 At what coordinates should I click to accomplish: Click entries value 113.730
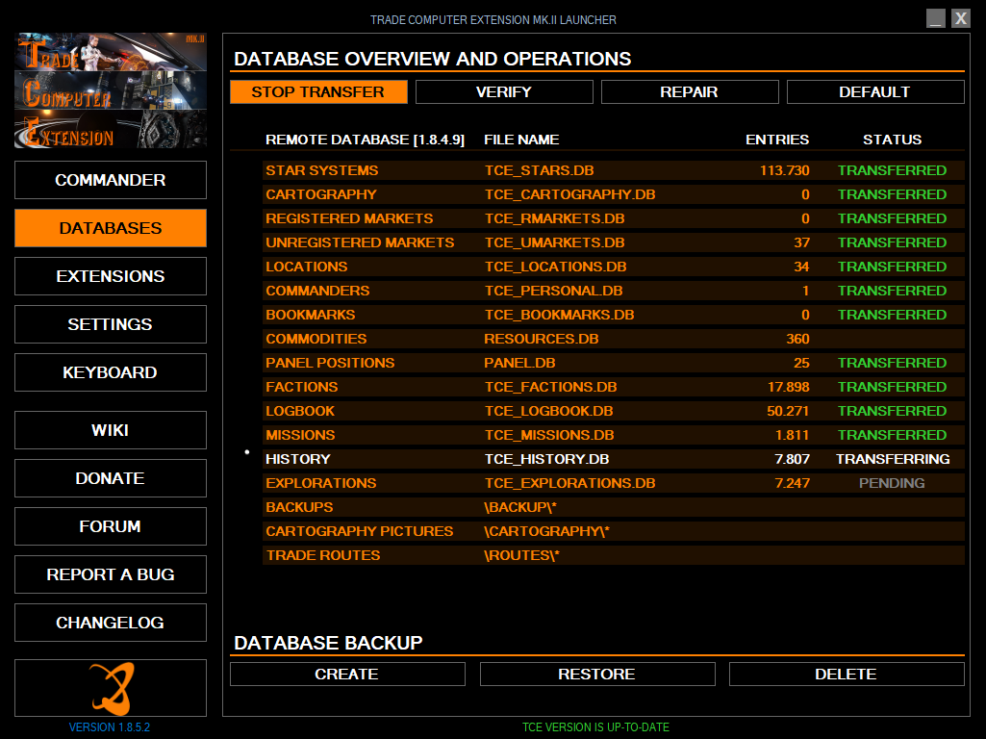click(784, 170)
